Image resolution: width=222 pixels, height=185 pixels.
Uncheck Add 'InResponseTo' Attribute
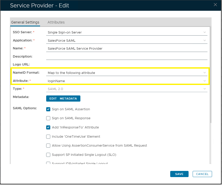coord(48,127)
